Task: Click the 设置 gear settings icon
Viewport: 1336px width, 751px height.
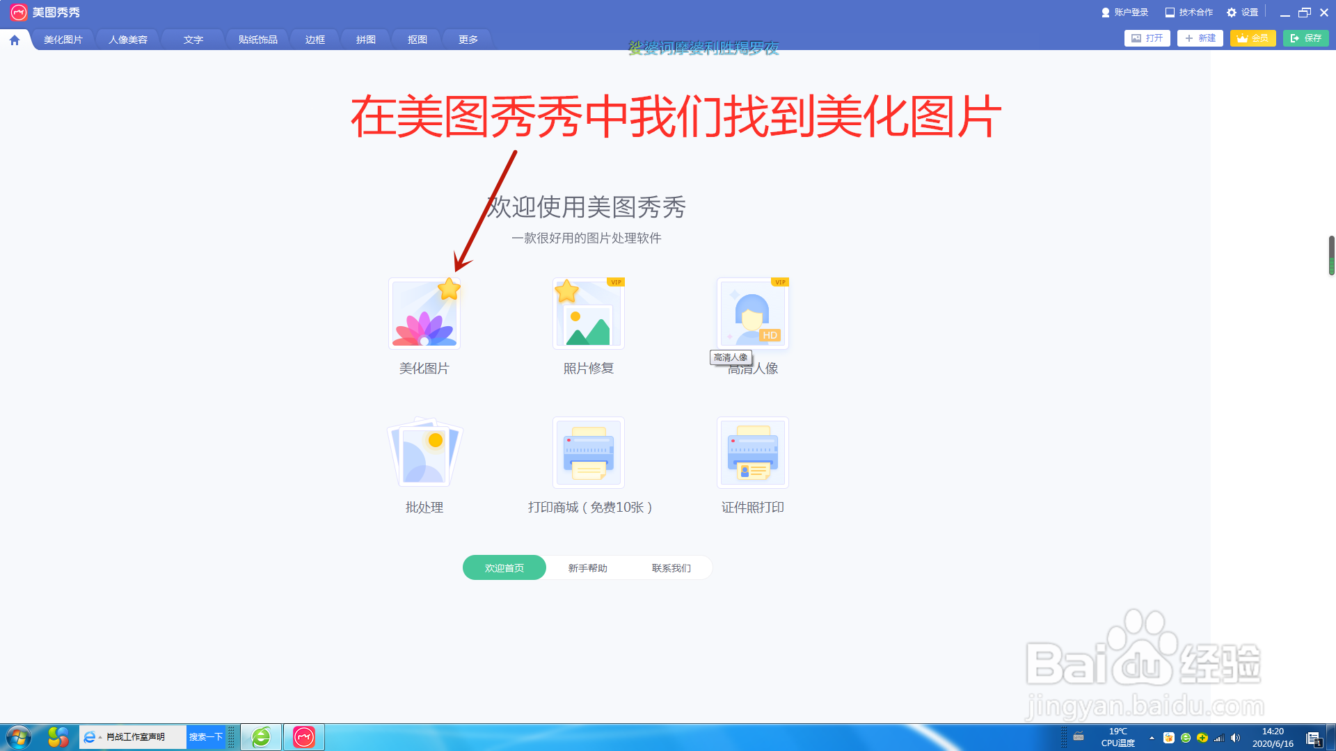Action: point(1232,13)
